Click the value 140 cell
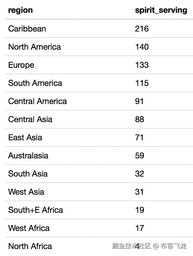The width and height of the screenshot is (193, 256). [142, 47]
